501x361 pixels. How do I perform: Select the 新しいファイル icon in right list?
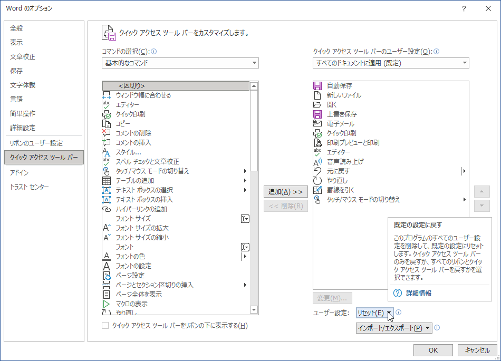pos(317,95)
